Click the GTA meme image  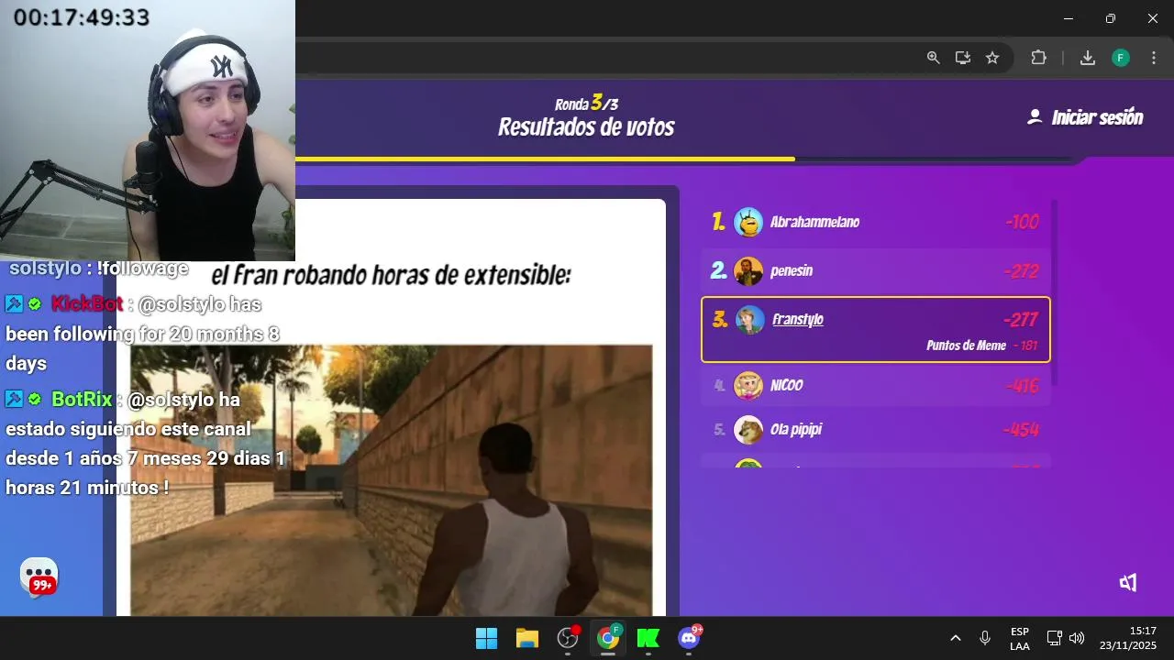point(391,480)
